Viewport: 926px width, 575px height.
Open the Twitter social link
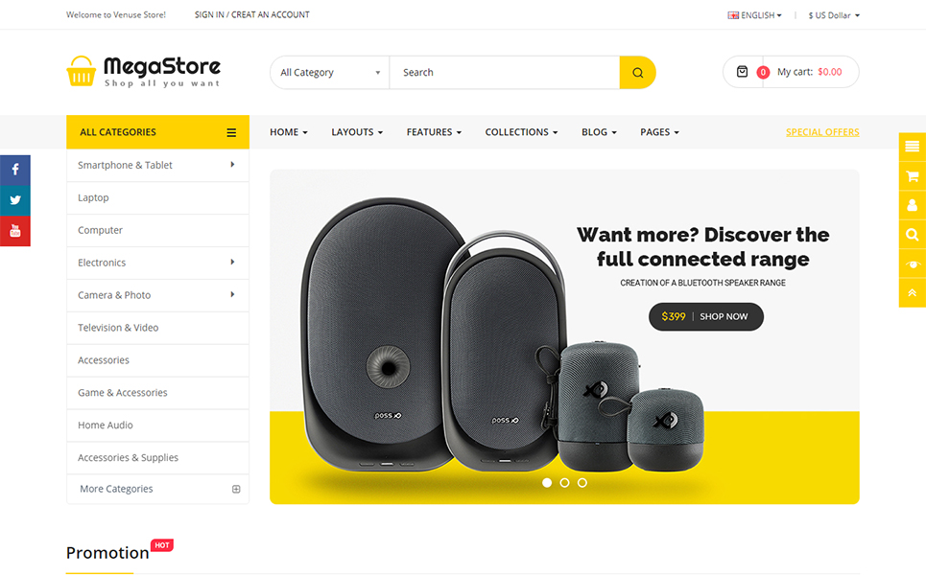click(x=15, y=200)
